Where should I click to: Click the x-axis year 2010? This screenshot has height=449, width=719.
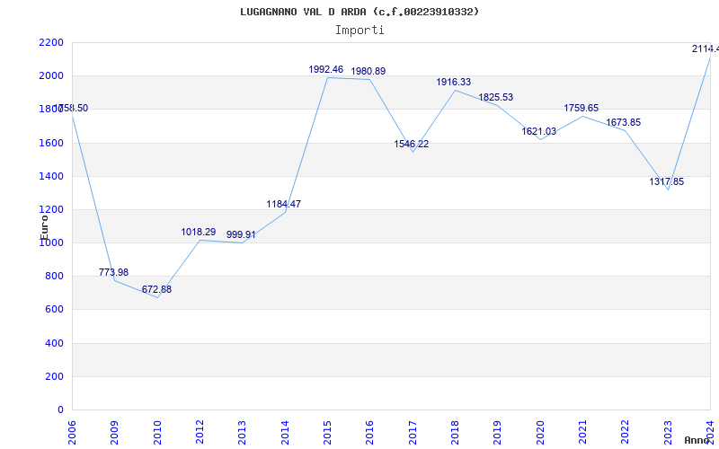(157, 433)
